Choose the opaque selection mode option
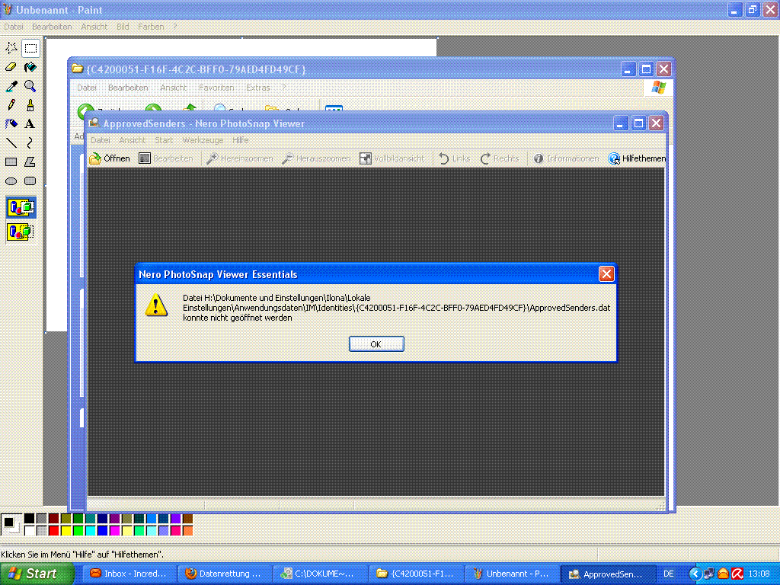The image size is (780, 585). pyautogui.click(x=21, y=207)
